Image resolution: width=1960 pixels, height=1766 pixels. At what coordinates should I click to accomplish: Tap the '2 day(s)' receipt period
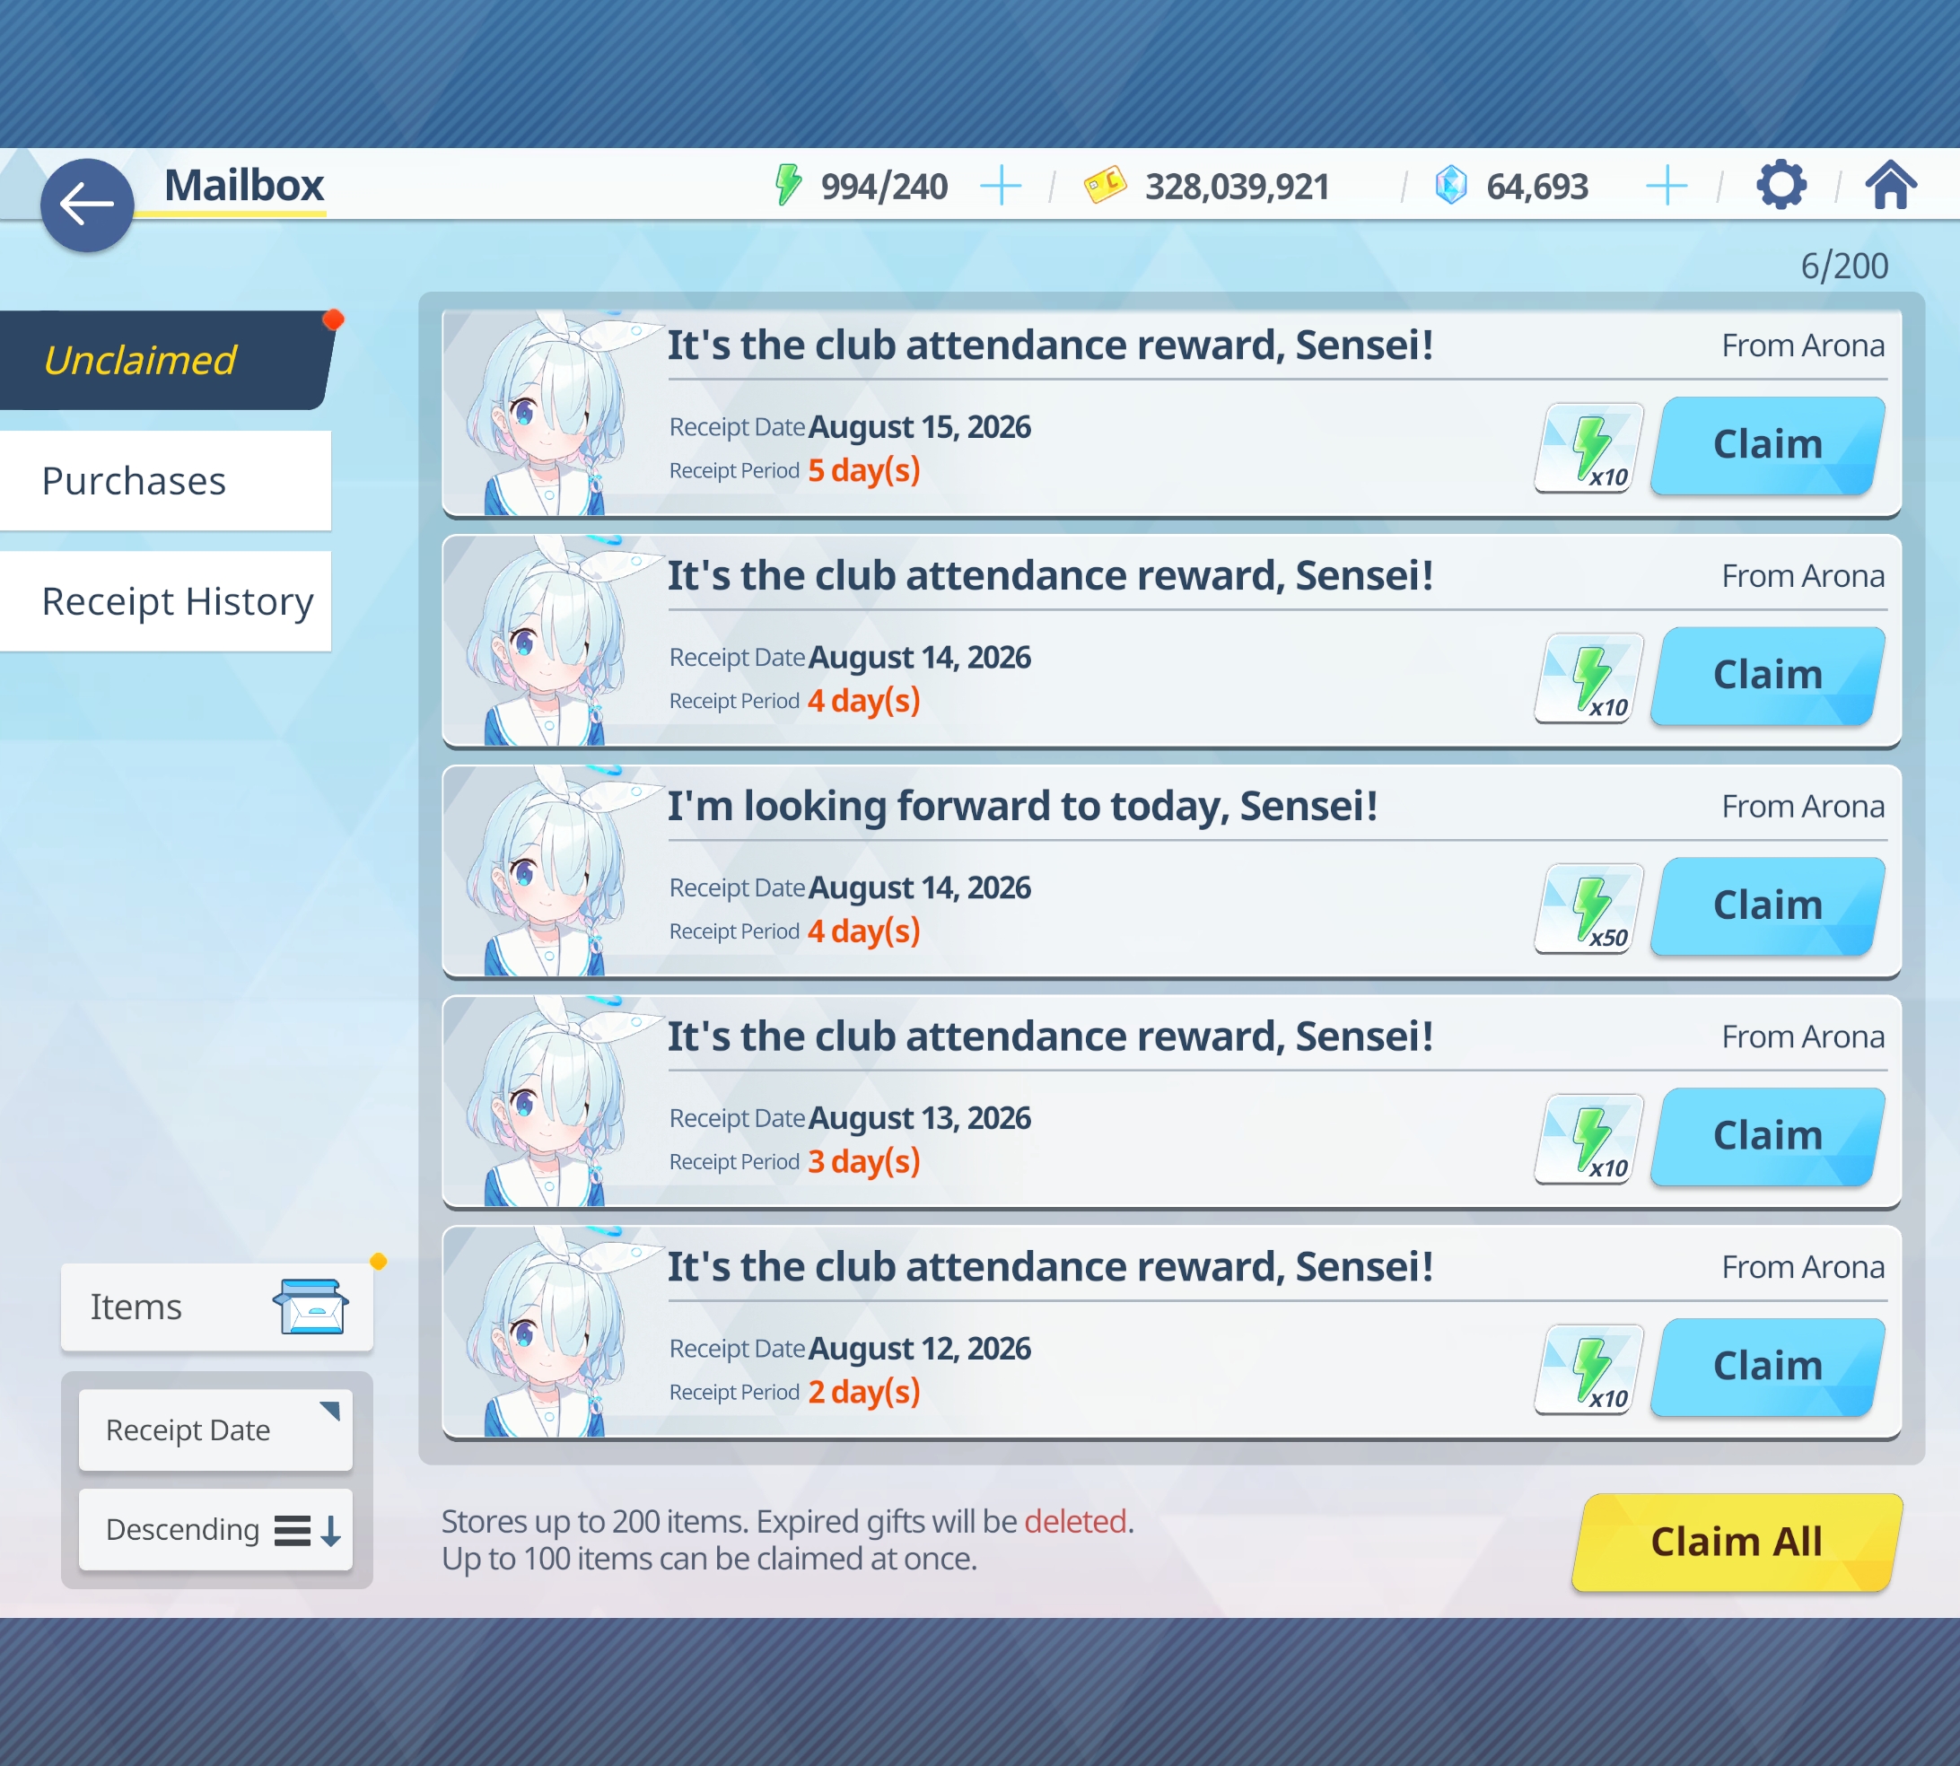(x=863, y=1393)
